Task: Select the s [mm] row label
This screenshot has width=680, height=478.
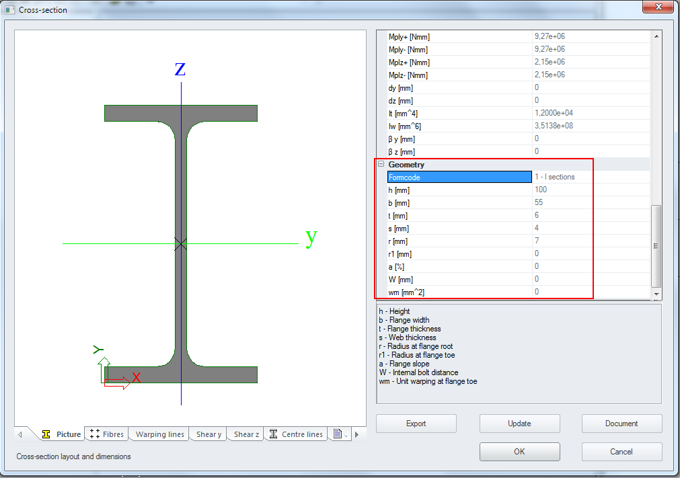Action: point(399,229)
